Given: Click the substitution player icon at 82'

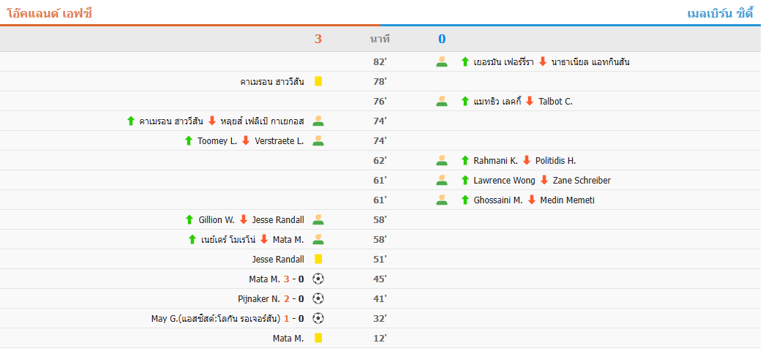Looking at the screenshot, I should [442, 61].
